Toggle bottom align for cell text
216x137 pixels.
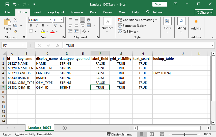tap(82, 20)
